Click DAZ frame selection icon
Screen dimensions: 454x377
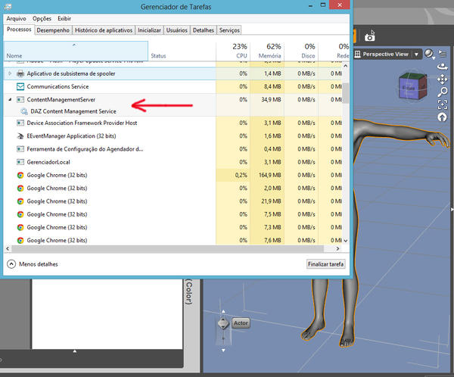click(443, 104)
